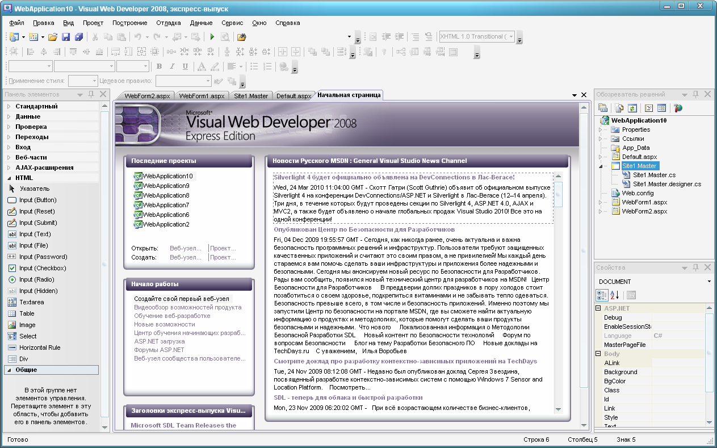Screen dimensions: 717x448
Task: Click Видеообзор возможностей продукта link
Action: pyautogui.click(x=188, y=307)
